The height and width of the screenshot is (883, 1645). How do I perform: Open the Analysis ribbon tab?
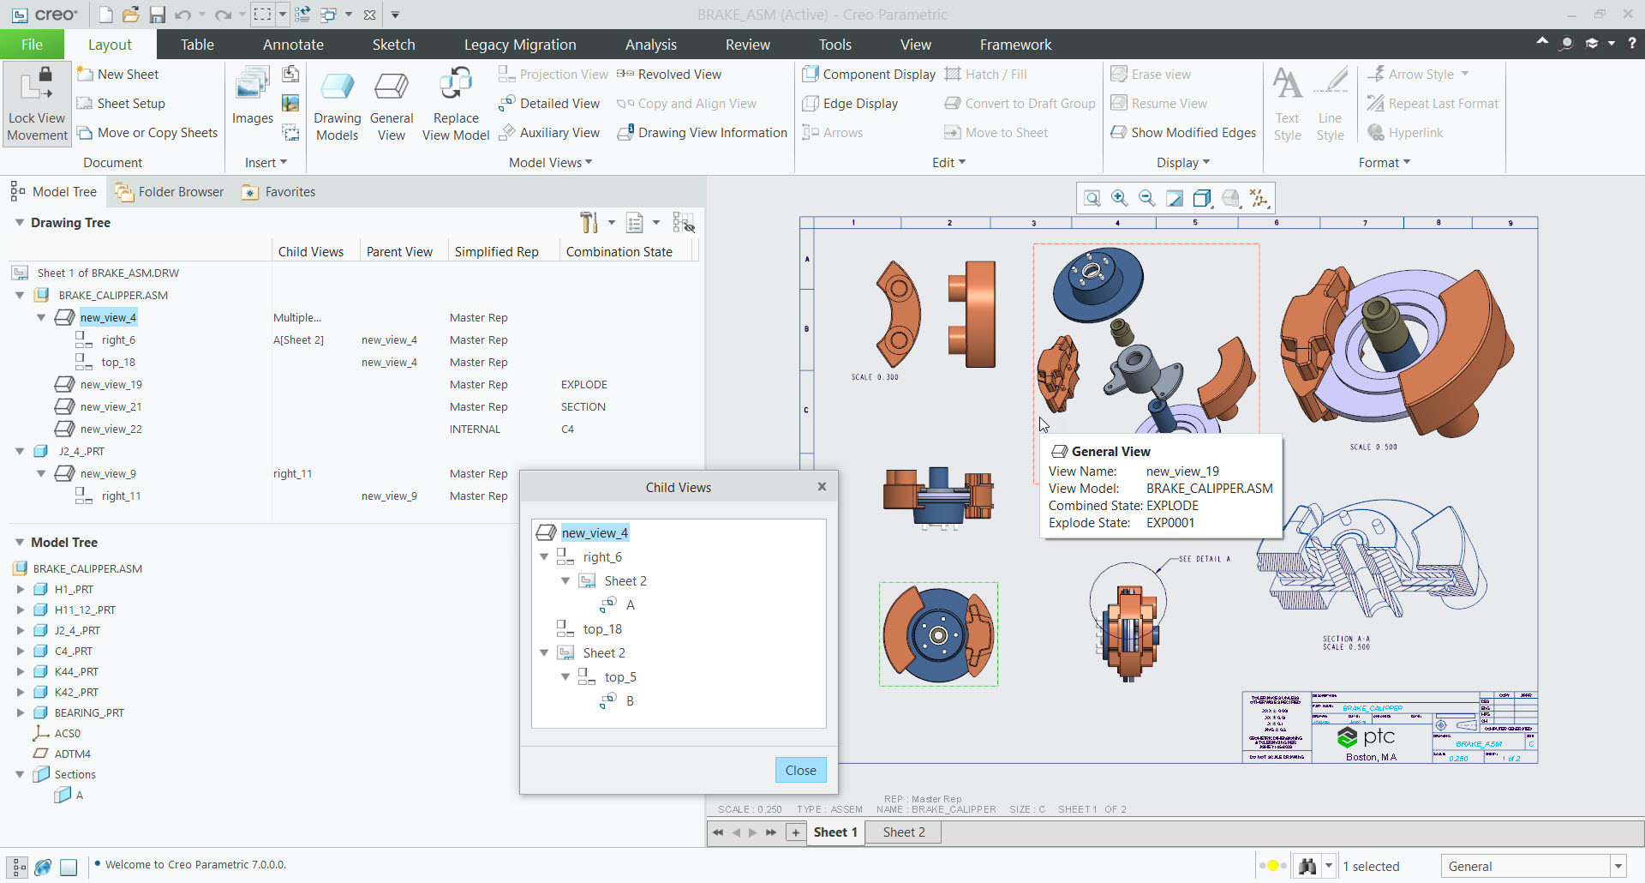(651, 45)
